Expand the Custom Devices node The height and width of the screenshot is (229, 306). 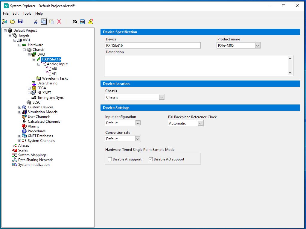(x=19, y=107)
